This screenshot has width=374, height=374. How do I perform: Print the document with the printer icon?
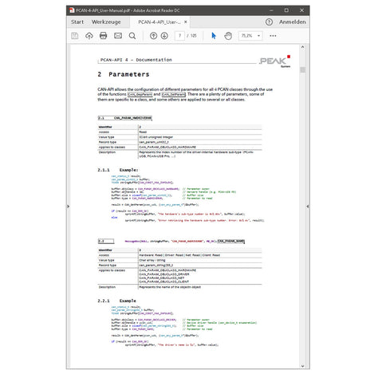tap(103, 36)
